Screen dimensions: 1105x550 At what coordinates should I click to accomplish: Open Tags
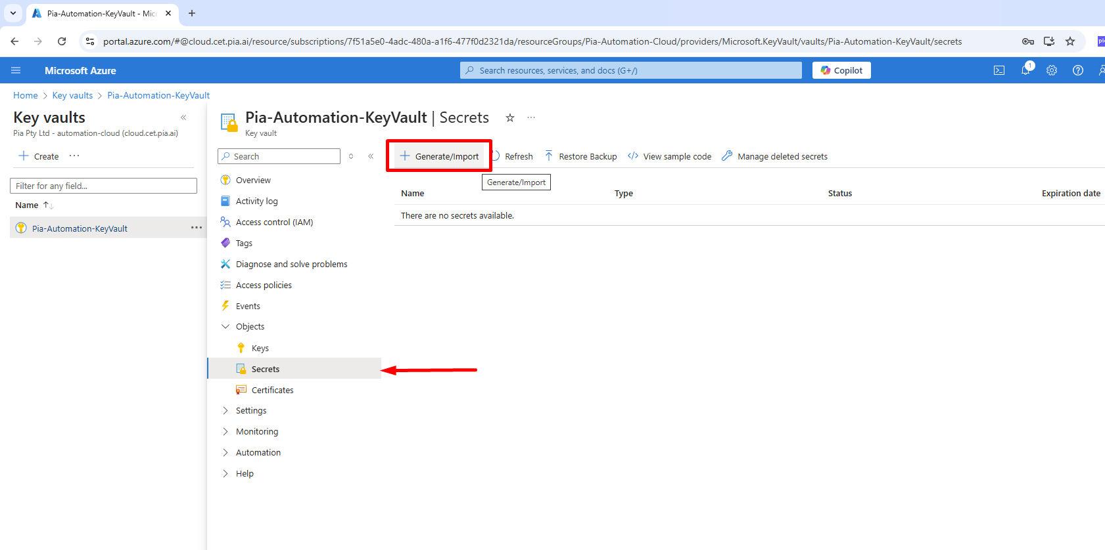[244, 243]
